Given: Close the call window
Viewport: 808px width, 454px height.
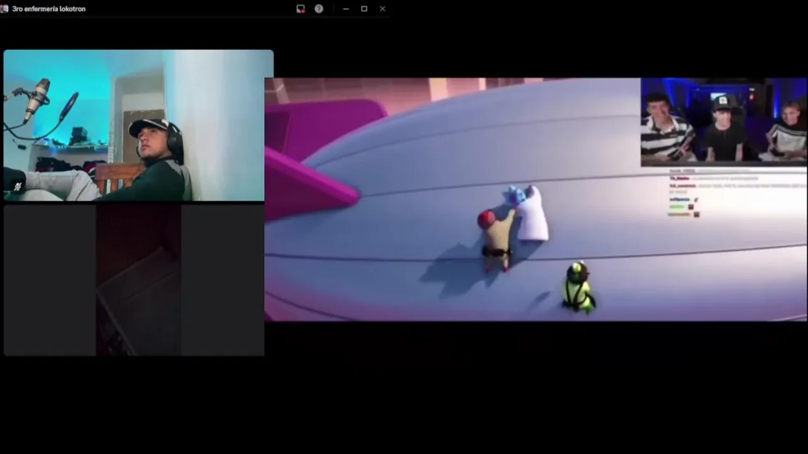Looking at the screenshot, I should pyautogui.click(x=383, y=9).
